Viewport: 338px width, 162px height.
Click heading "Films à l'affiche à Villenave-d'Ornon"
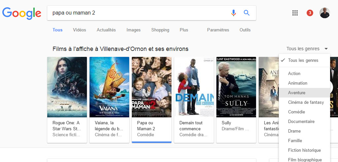(x=120, y=49)
